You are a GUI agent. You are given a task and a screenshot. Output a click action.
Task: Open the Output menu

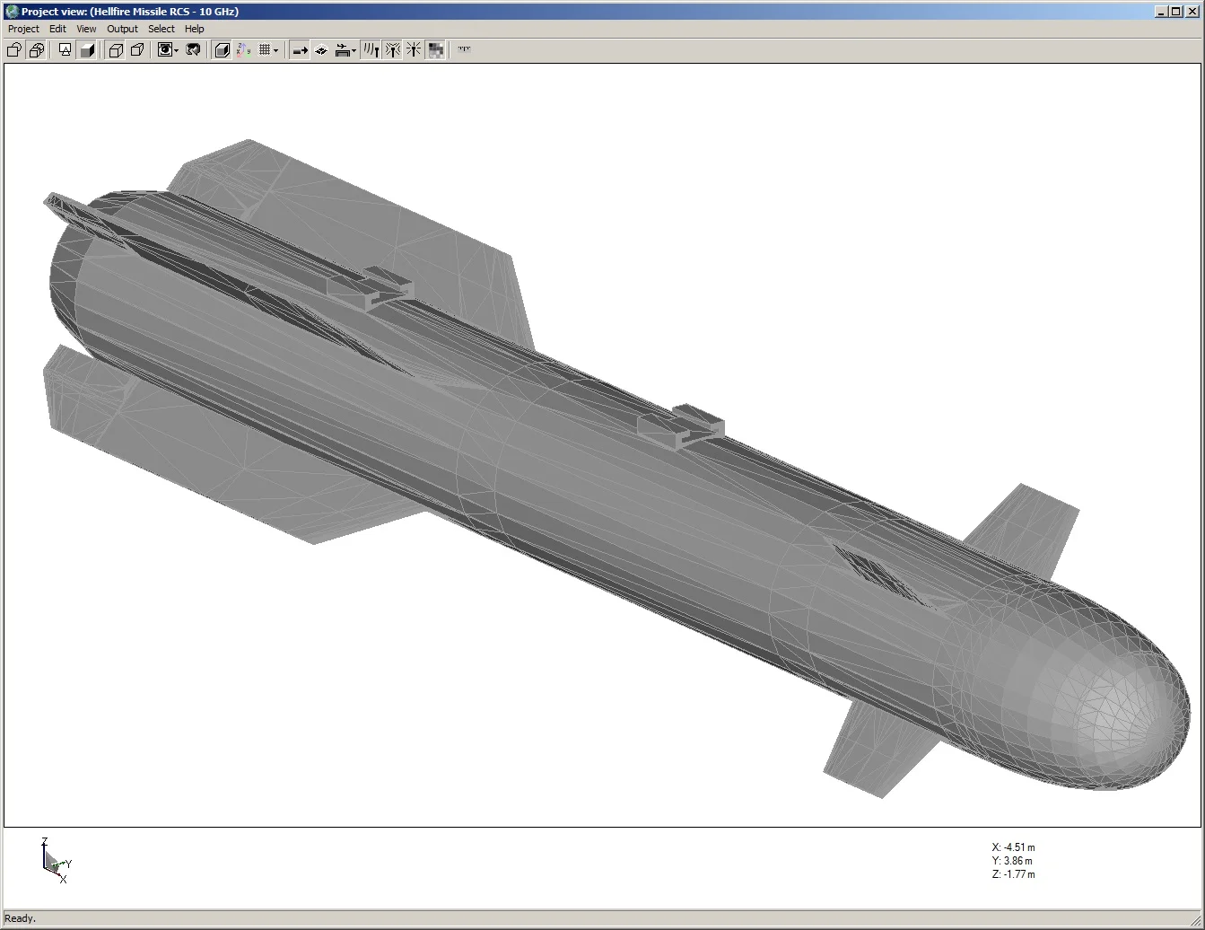122,29
